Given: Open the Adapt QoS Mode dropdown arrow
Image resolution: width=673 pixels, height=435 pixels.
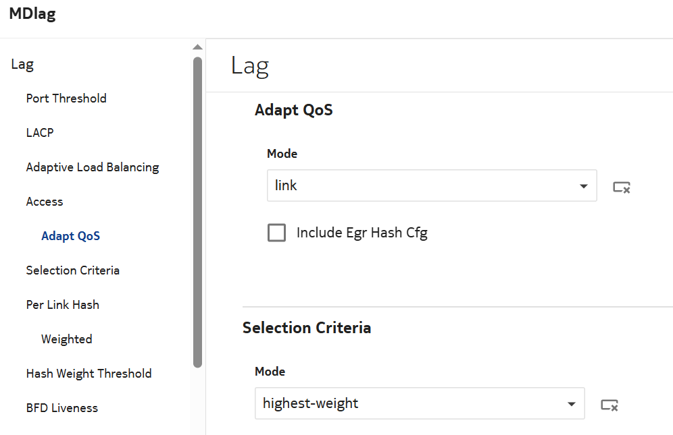Looking at the screenshot, I should pos(584,186).
